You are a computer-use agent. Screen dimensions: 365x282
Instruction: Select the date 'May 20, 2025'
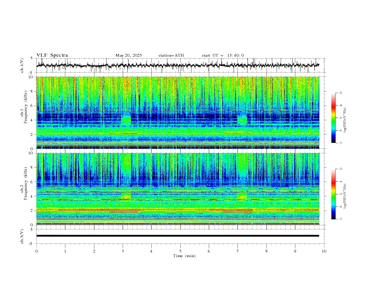coord(129,55)
